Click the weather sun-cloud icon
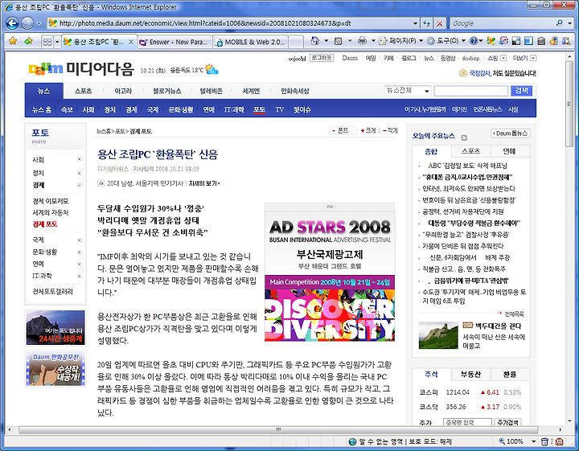This screenshot has height=451, width=579. pos(211,69)
